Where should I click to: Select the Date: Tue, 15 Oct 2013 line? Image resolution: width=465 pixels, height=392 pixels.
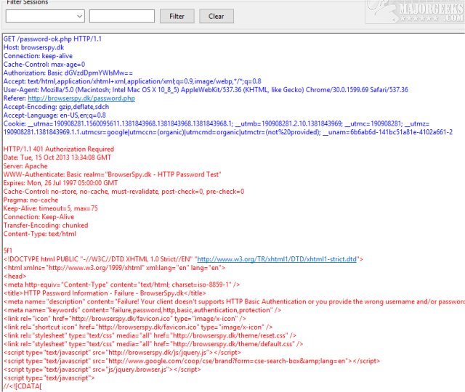tap(57, 158)
